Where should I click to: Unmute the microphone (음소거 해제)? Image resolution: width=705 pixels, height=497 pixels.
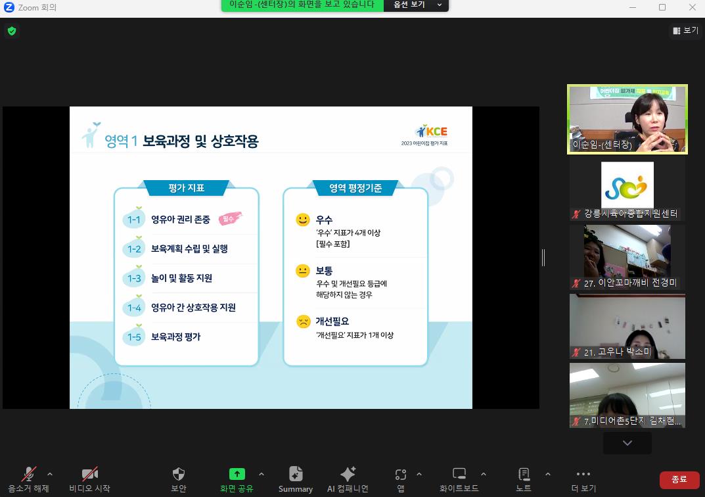(x=28, y=474)
